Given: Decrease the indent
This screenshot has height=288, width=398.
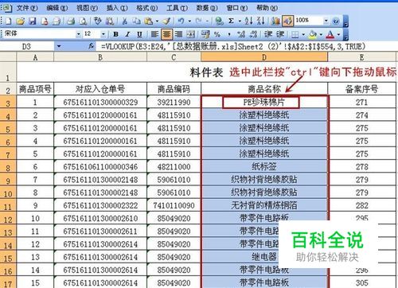Looking at the screenshot, I should pos(268,34).
